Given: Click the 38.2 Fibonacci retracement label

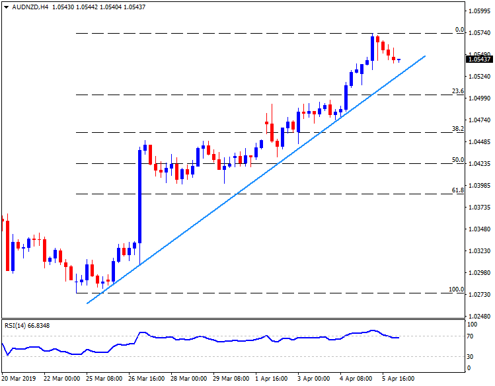Looking at the screenshot, I should (x=457, y=129).
